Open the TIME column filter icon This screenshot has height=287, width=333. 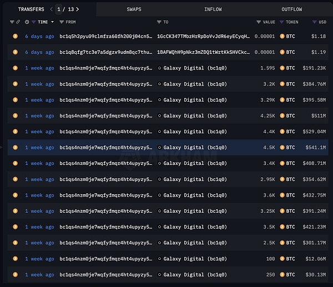click(33, 22)
